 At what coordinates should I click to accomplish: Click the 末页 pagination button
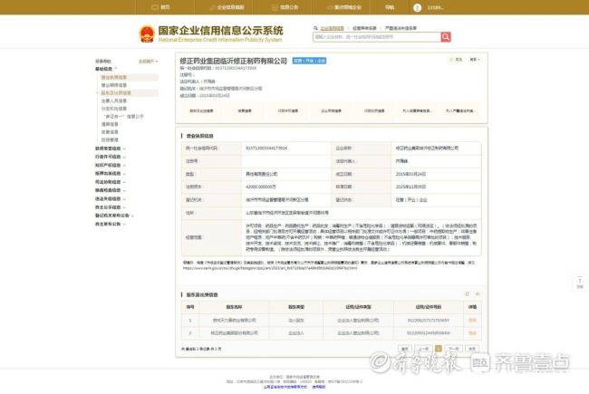[472, 349]
